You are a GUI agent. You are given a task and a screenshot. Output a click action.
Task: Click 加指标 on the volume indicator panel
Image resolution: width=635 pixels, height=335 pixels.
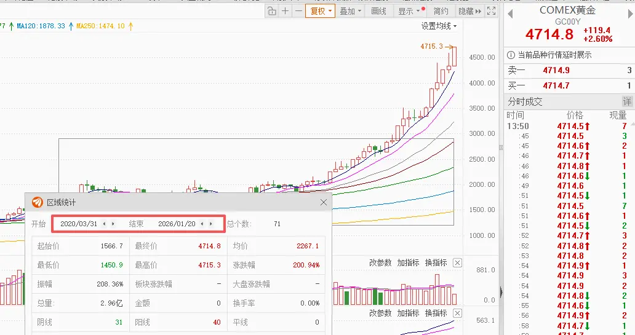click(408, 262)
